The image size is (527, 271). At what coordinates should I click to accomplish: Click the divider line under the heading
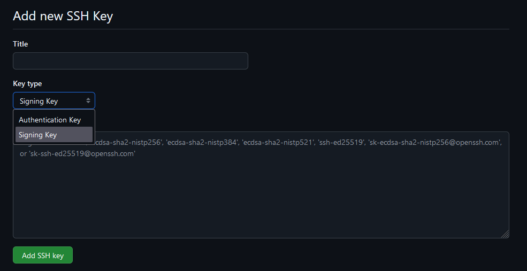point(261,29)
